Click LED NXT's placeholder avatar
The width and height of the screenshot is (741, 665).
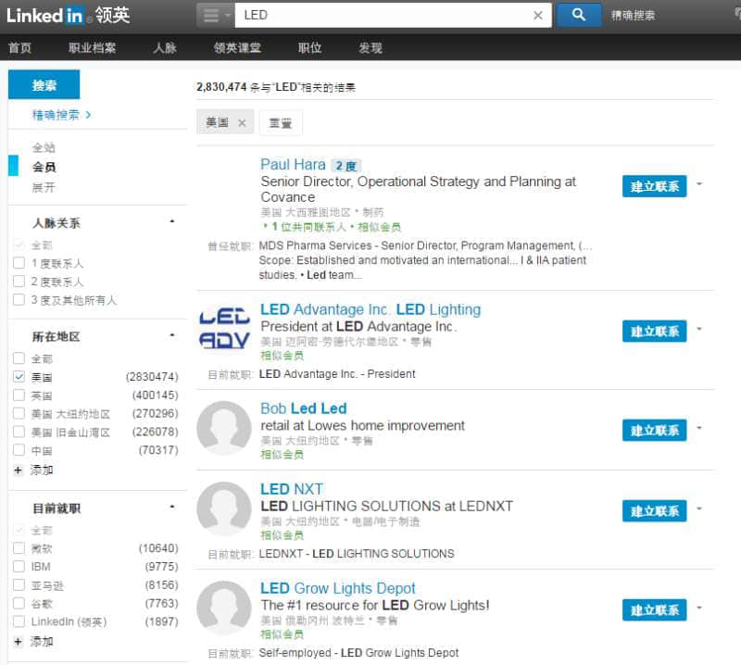pos(224,510)
